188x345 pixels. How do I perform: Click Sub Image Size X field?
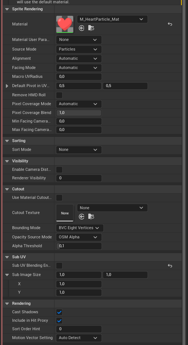[x=79, y=284]
